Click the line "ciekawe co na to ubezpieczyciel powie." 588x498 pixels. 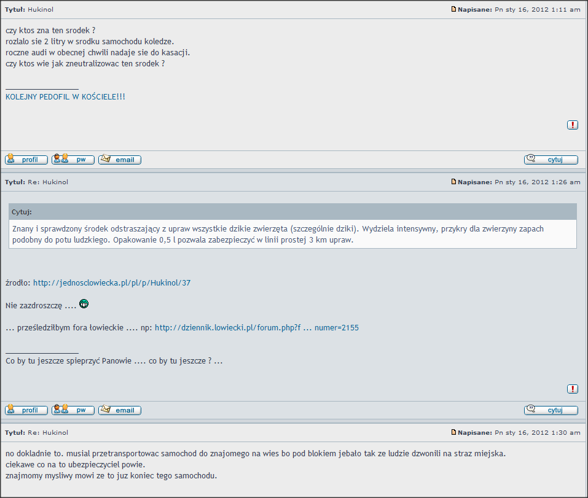click(75, 465)
